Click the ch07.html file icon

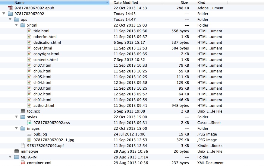pyautogui.click(x=29, y=65)
